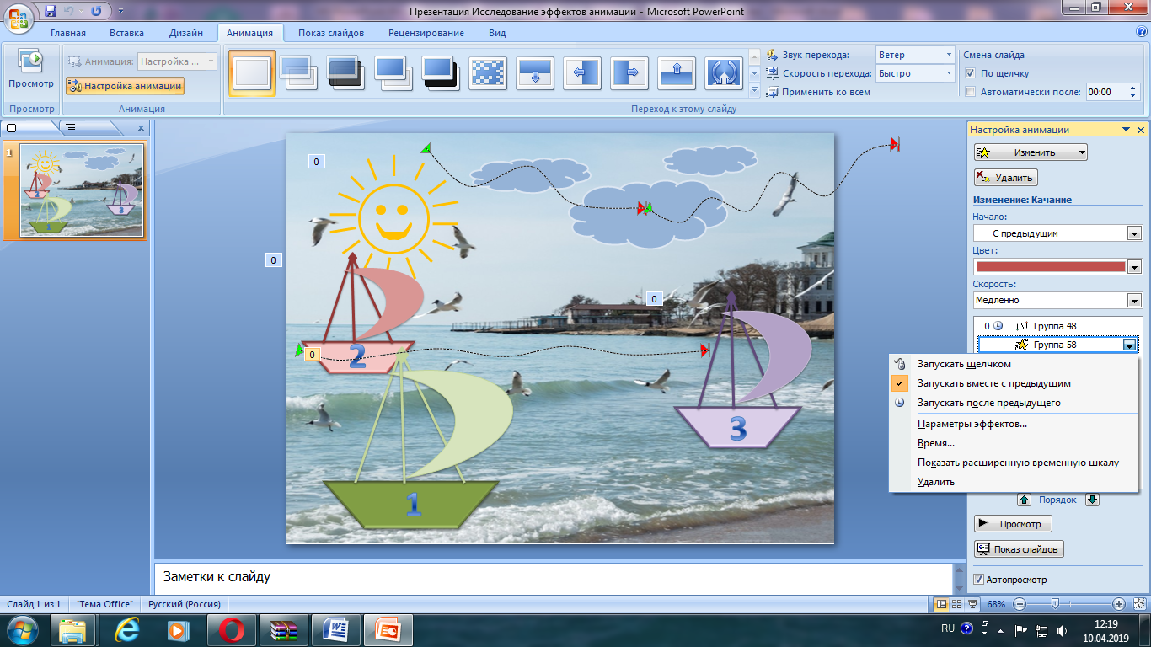Click the Удалить button in animation panel
The height and width of the screenshot is (647, 1151).
(1005, 178)
